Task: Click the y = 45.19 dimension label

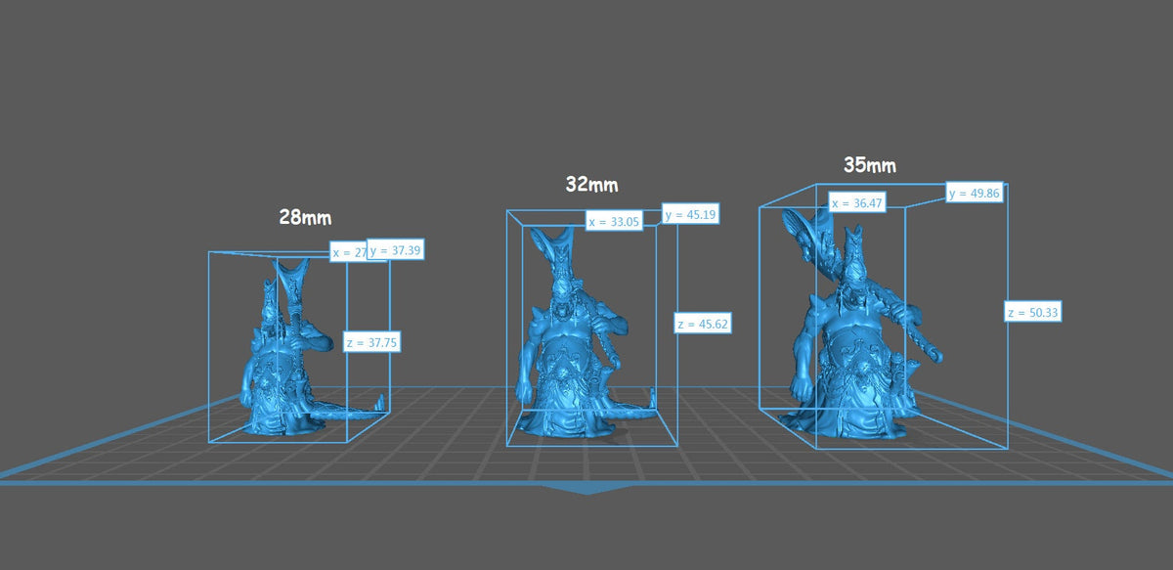Action: pos(690,214)
